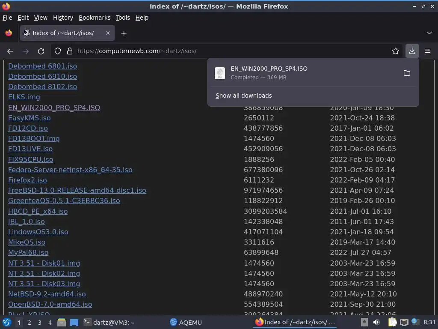Open Fedora-Server-netinst-x86_64-35.iso link
The image size is (438, 329).
[x=70, y=170]
